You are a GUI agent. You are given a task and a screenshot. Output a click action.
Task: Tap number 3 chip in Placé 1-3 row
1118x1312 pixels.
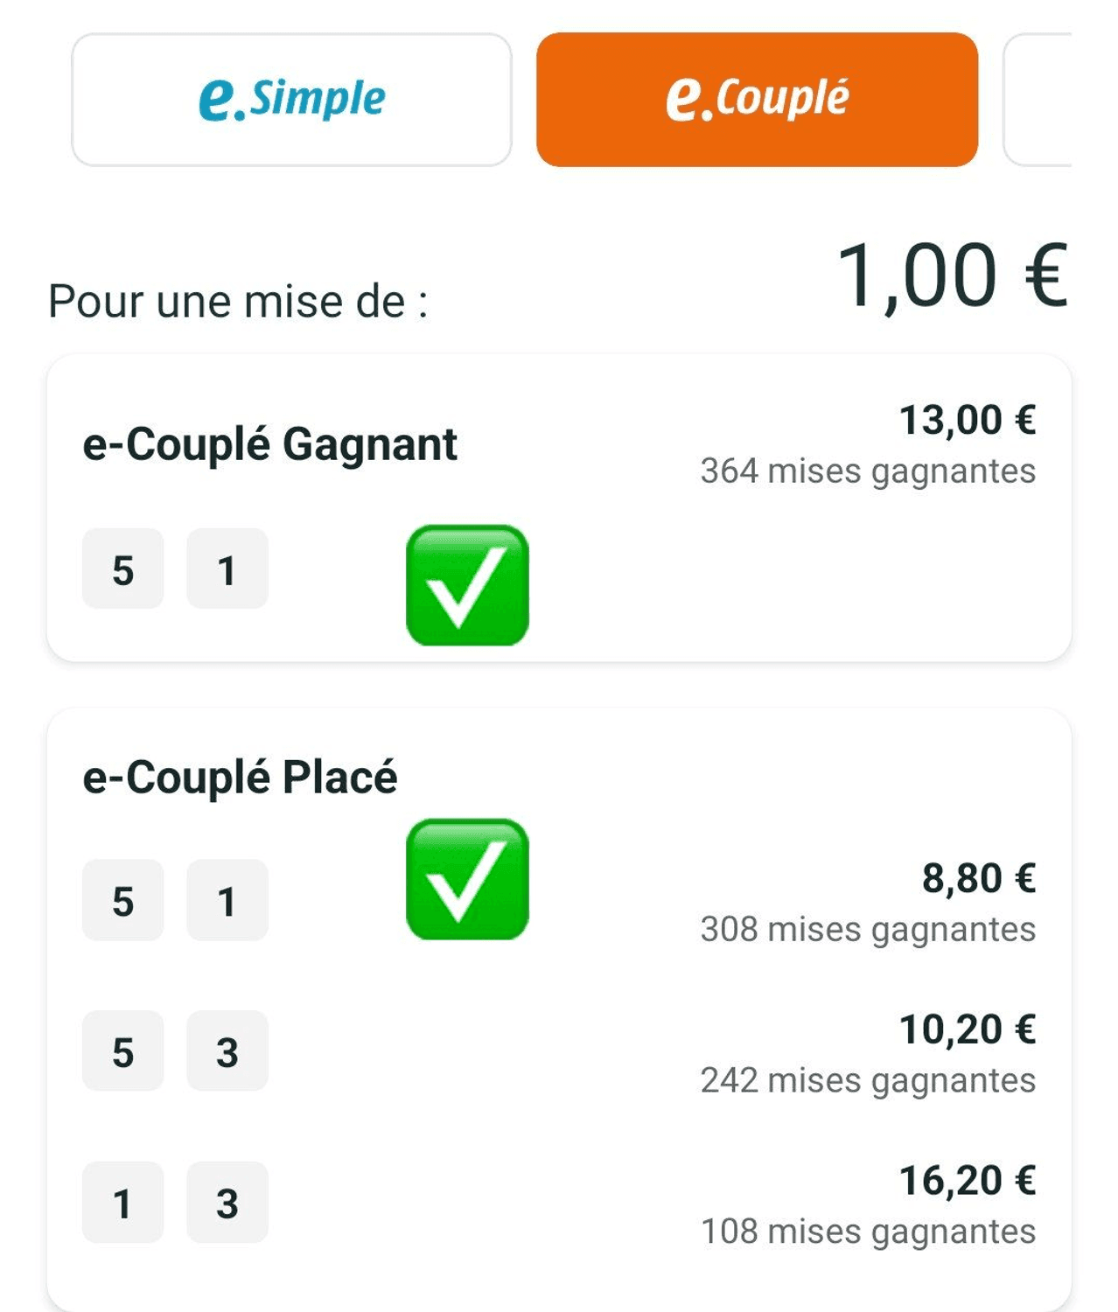pos(227,1203)
